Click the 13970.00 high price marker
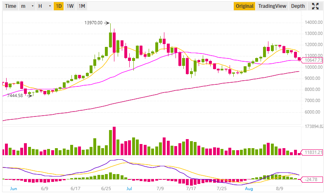The height and width of the screenshot is (193, 325). (95, 23)
